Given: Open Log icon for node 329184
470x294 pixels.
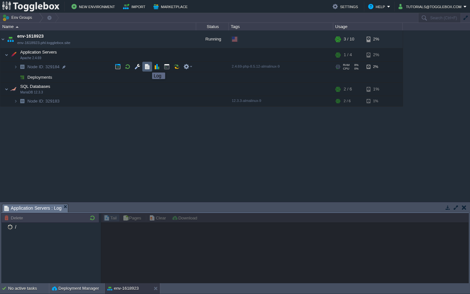Looking at the screenshot, I should coord(147,67).
